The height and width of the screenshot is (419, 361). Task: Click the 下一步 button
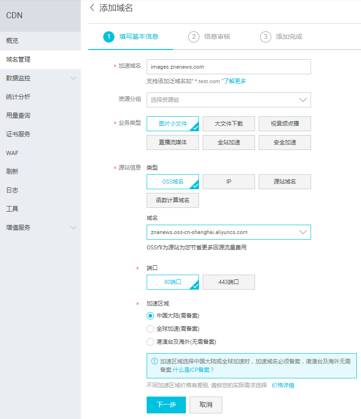pos(166,405)
